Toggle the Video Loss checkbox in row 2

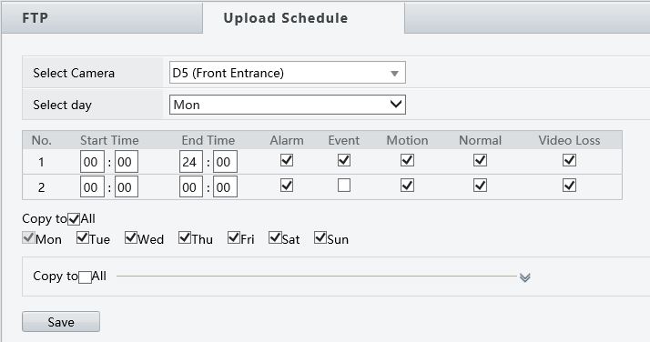coord(569,185)
